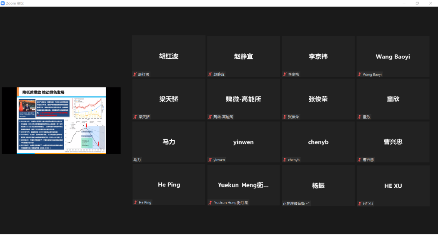Click the muted mic icon next to 魏微-高能所

[210, 117]
